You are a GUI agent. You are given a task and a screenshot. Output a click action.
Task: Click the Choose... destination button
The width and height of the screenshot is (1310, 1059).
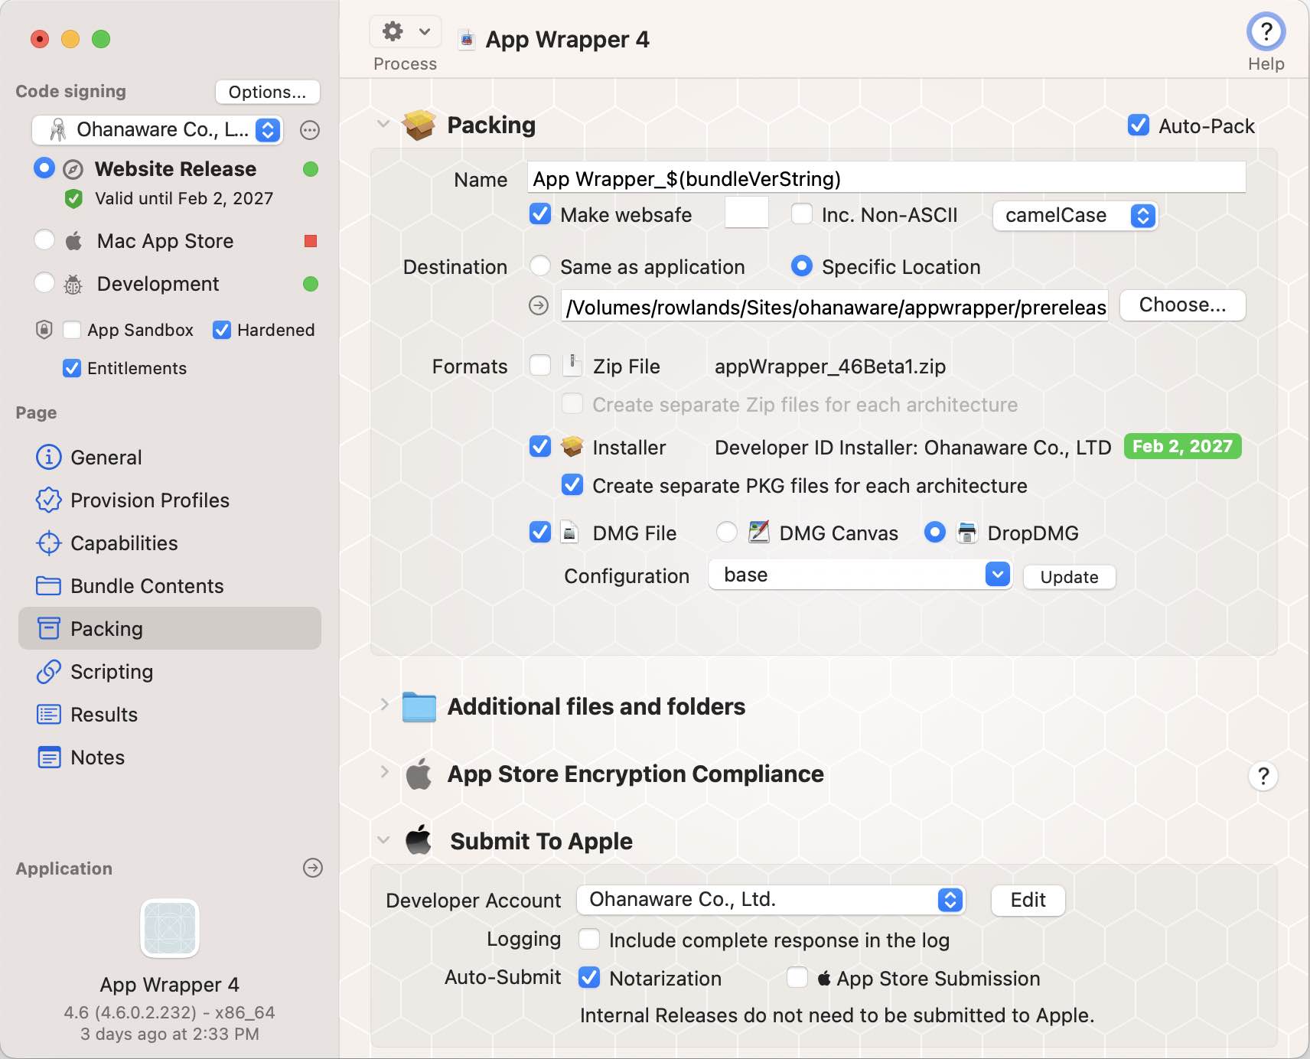click(x=1182, y=305)
